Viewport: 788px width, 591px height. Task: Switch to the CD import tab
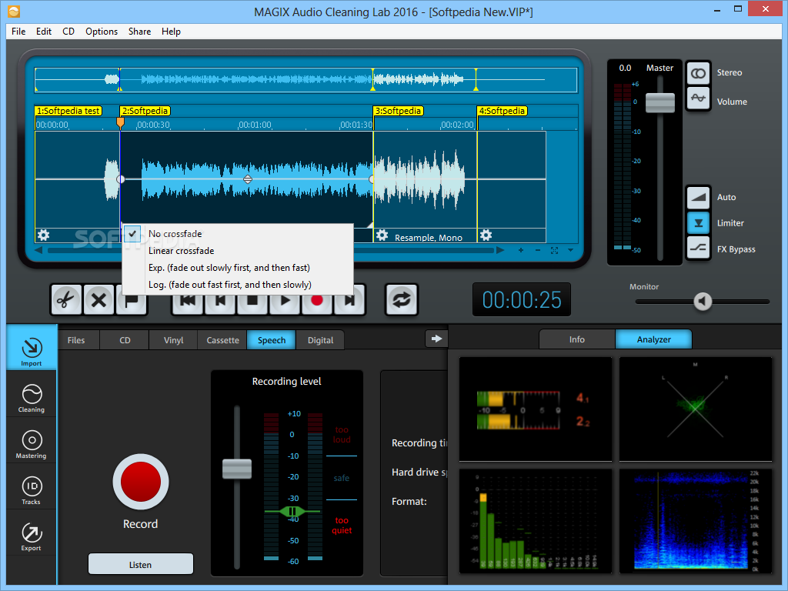tap(125, 340)
